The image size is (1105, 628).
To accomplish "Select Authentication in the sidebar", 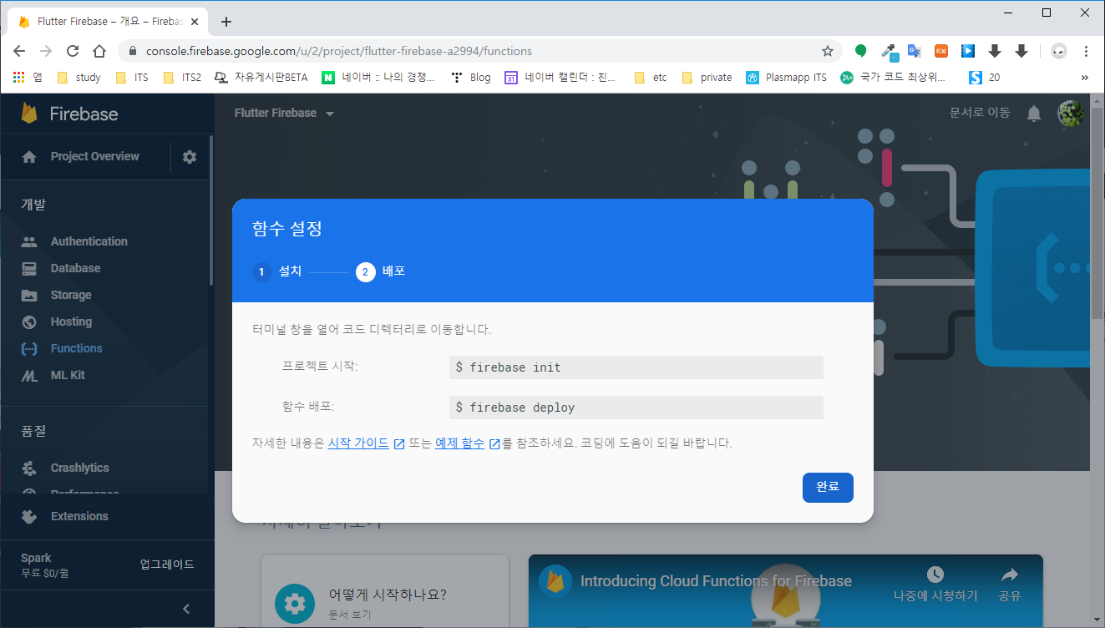I will coord(89,241).
